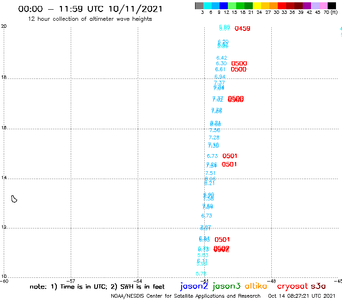Click the '20' latitude axis label

(4, 26)
